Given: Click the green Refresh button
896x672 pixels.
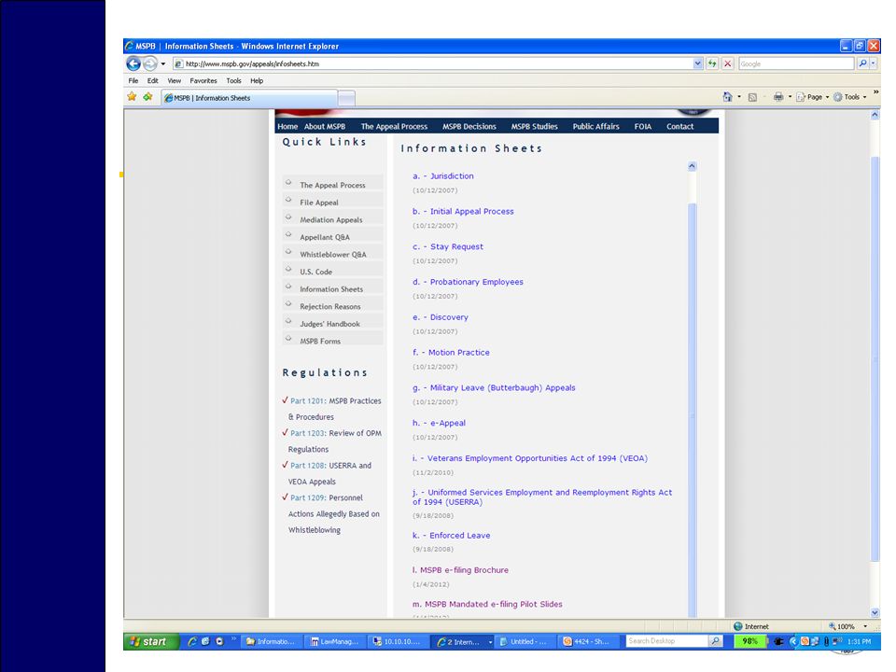Looking at the screenshot, I should click(712, 64).
